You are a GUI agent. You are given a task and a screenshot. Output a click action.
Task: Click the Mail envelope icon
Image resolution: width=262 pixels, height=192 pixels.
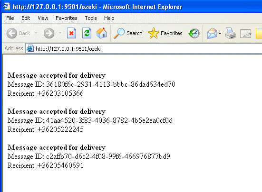click(x=212, y=33)
